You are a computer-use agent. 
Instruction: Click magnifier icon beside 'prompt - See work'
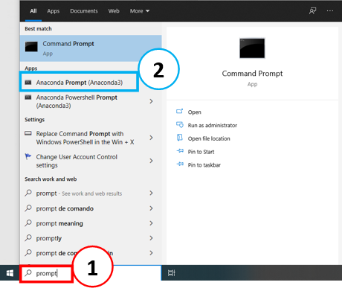pos(28,193)
